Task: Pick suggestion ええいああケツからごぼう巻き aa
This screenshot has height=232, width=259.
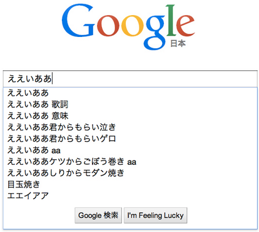Action: [x=130, y=162]
